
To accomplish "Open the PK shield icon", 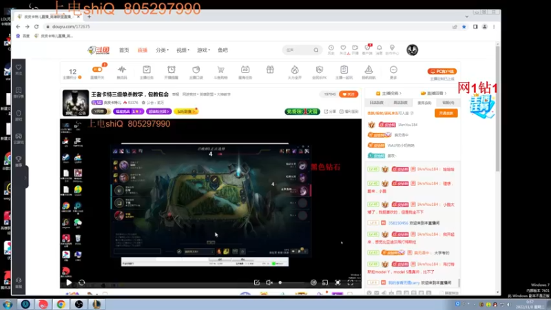I will (320, 72).
